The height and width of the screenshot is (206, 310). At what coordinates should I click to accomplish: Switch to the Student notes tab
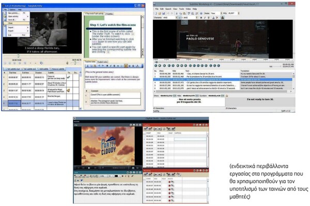(102, 62)
